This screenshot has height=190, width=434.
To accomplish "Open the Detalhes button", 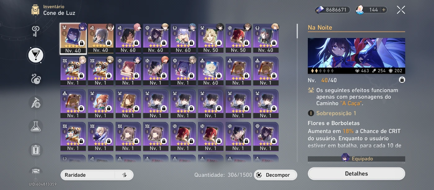I will point(356,174).
